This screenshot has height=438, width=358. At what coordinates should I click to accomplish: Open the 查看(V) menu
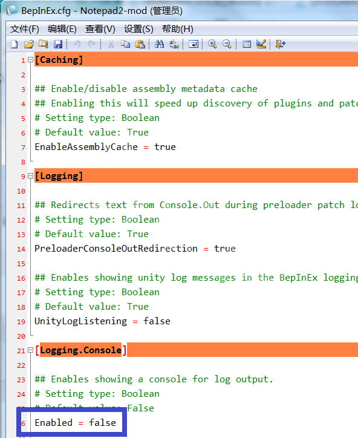point(100,29)
